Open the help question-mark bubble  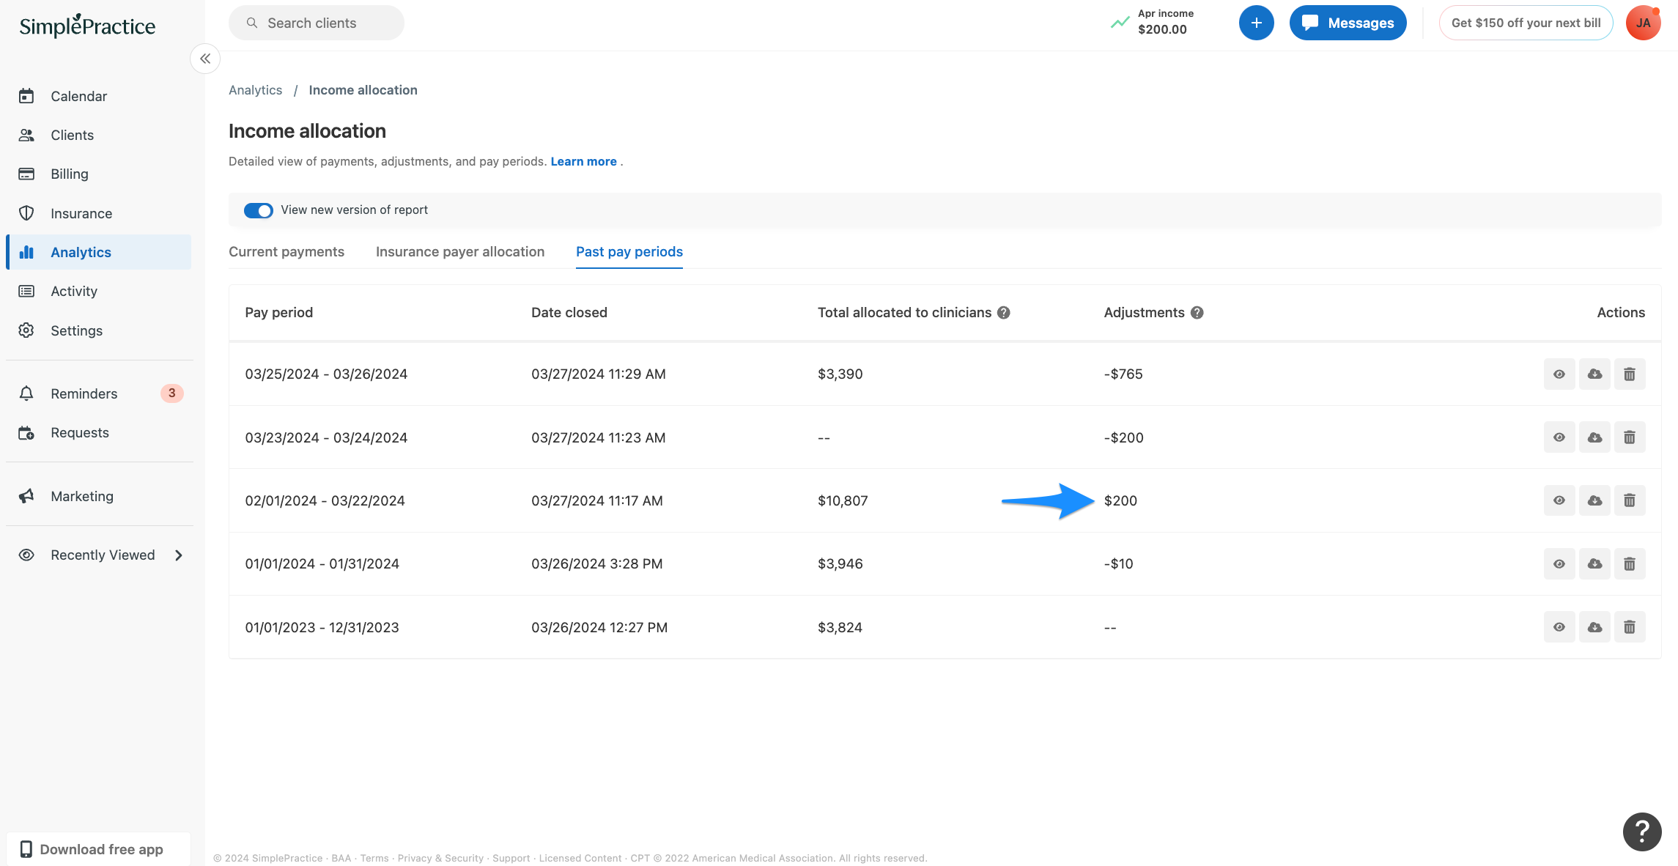(x=1642, y=832)
